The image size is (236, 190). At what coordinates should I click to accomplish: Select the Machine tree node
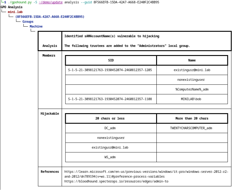point(36,26)
